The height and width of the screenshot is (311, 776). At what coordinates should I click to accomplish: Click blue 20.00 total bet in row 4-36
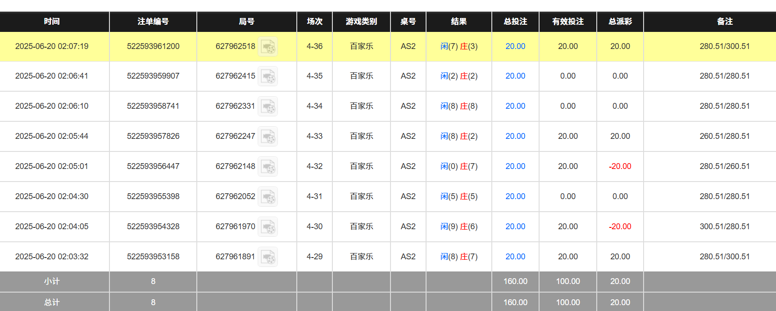[x=515, y=46]
